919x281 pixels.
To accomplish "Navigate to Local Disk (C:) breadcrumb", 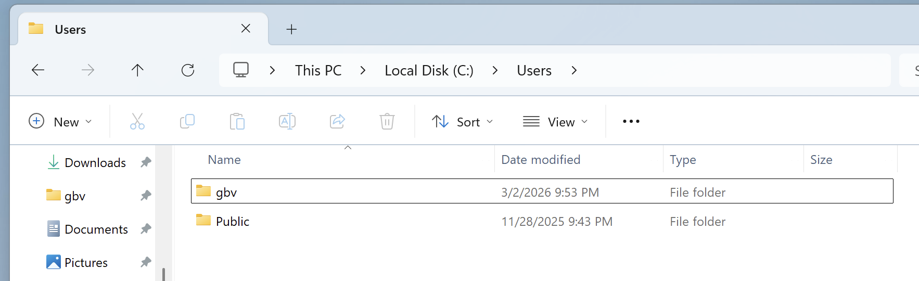I will click(x=429, y=70).
